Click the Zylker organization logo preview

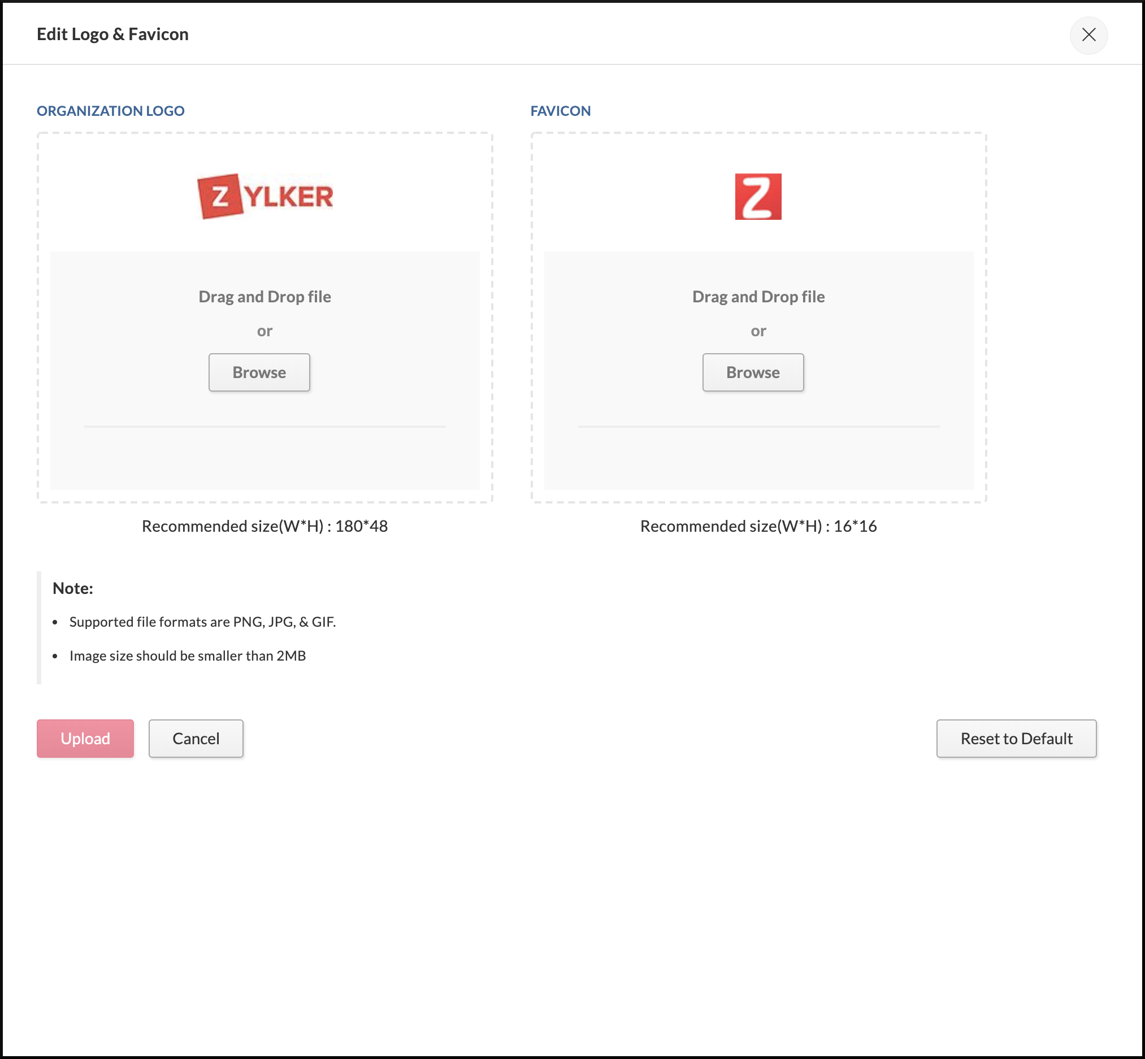[264, 197]
